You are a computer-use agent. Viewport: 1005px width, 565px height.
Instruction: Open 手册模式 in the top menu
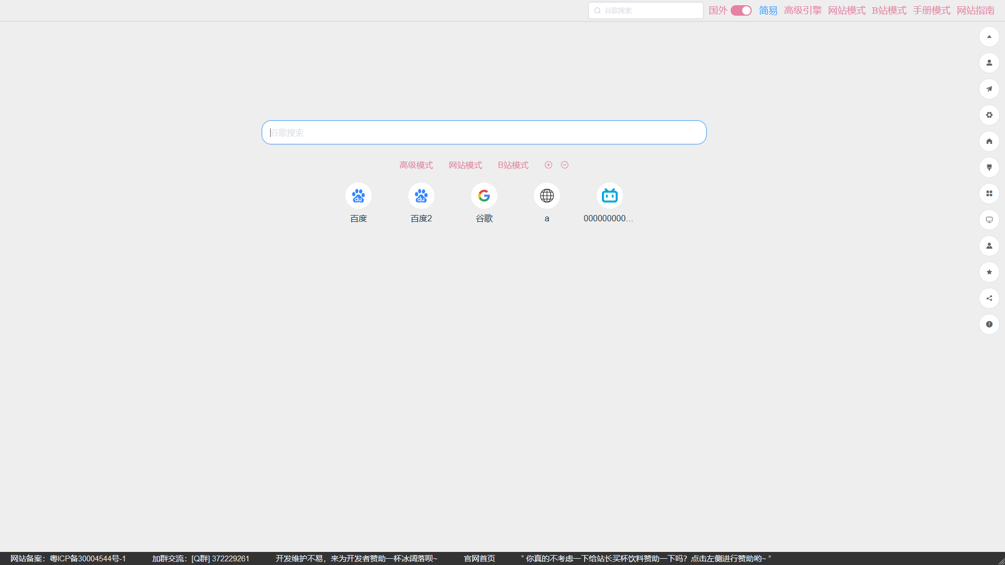point(931,10)
